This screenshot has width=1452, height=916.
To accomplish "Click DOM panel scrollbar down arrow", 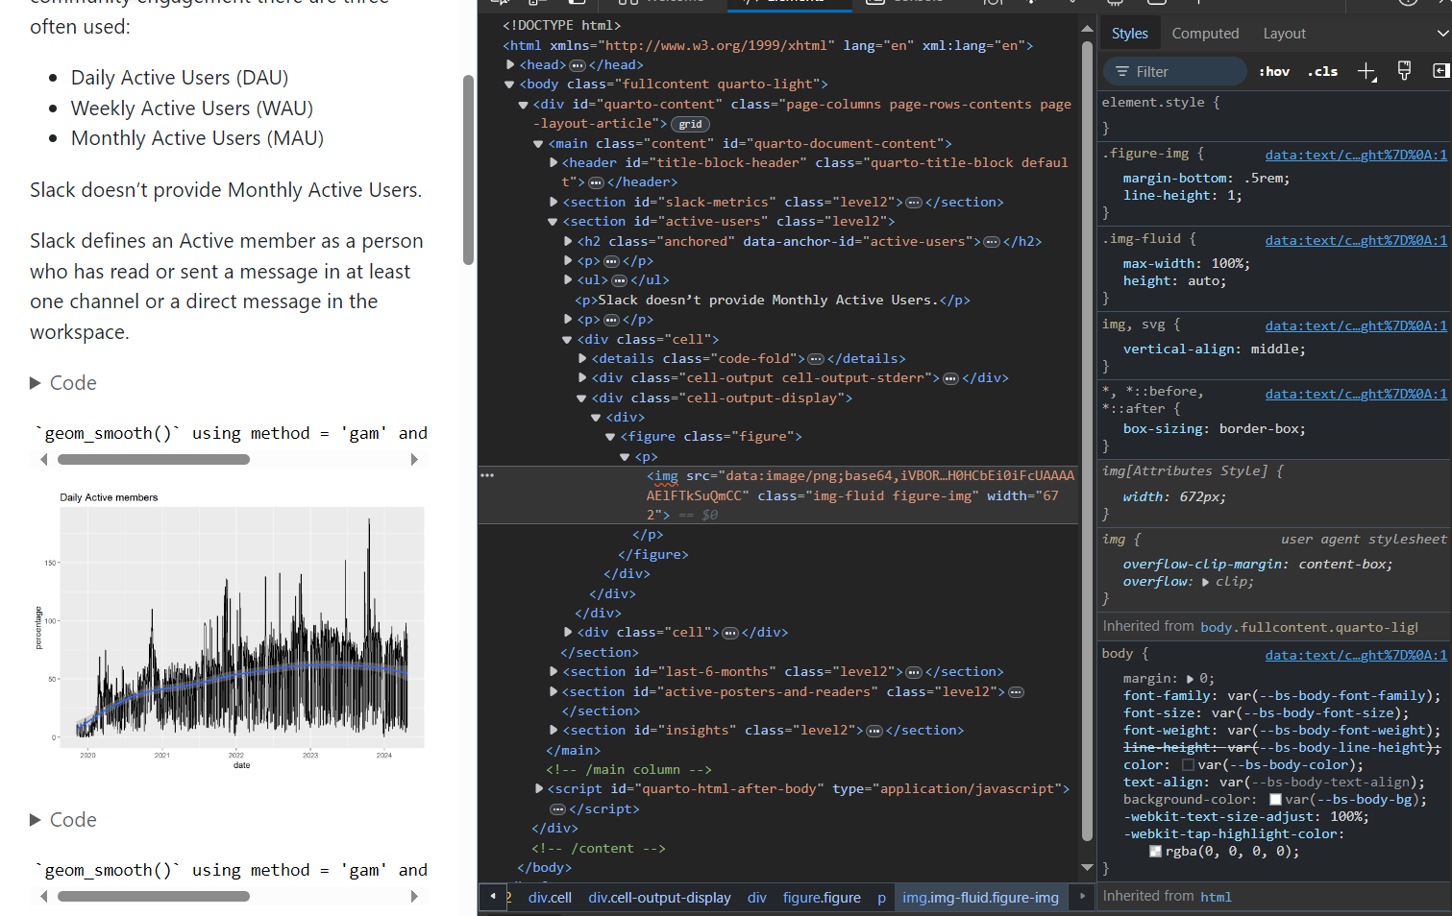I will (x=1087, y=867).
